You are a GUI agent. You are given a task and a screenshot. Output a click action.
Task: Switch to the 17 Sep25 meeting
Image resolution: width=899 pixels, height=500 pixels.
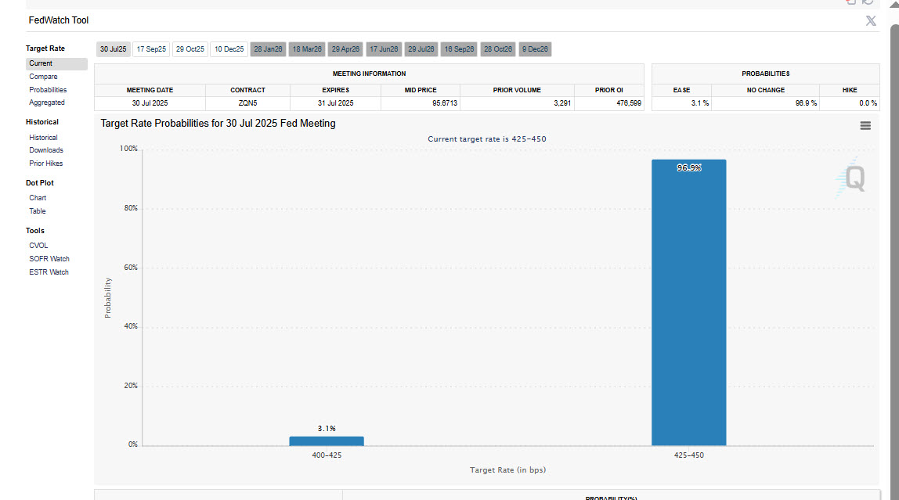pos(150,49)
